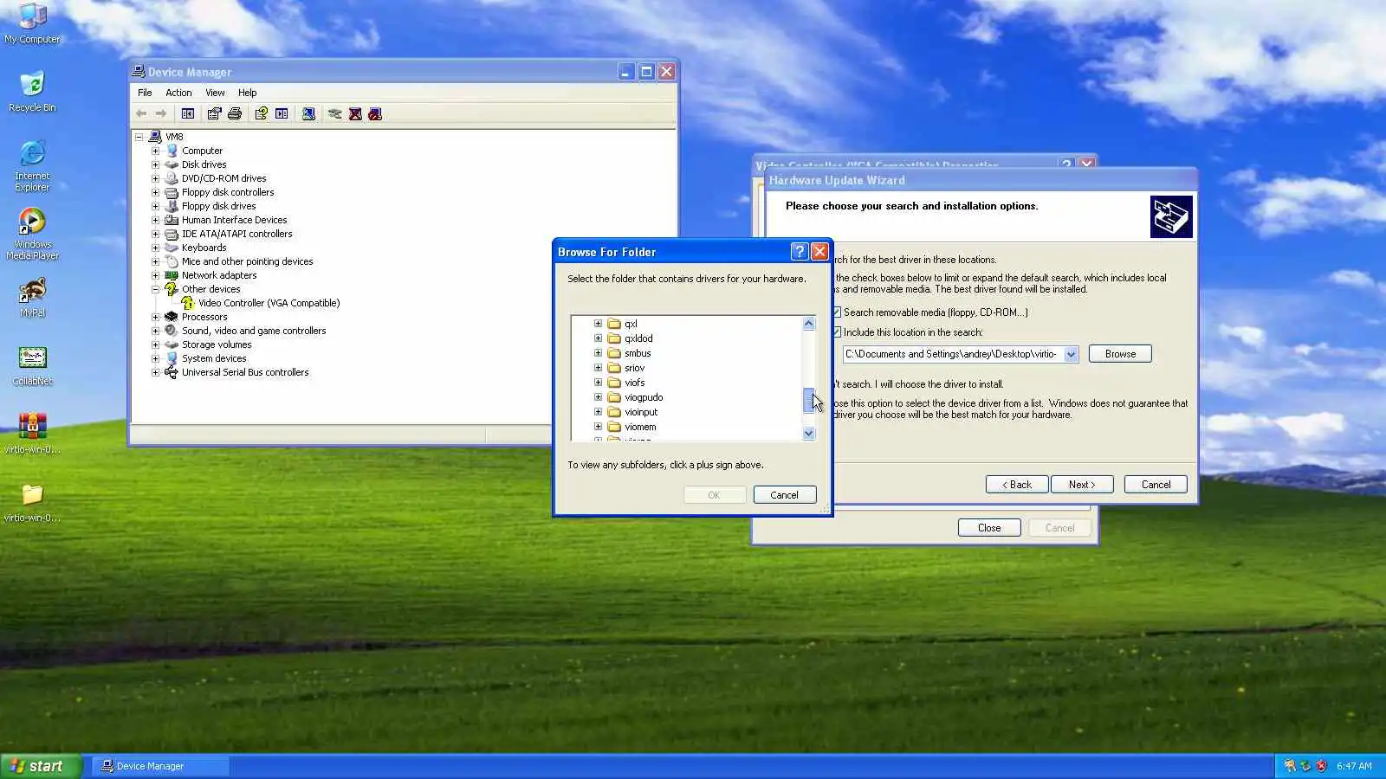Click the Help icon in Device Manager toolbar
This screenshot has height=779, width=1386.
tap(261, 113)
